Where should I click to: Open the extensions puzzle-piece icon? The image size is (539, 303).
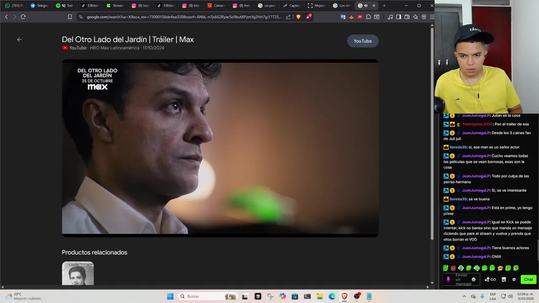(368, 17)
